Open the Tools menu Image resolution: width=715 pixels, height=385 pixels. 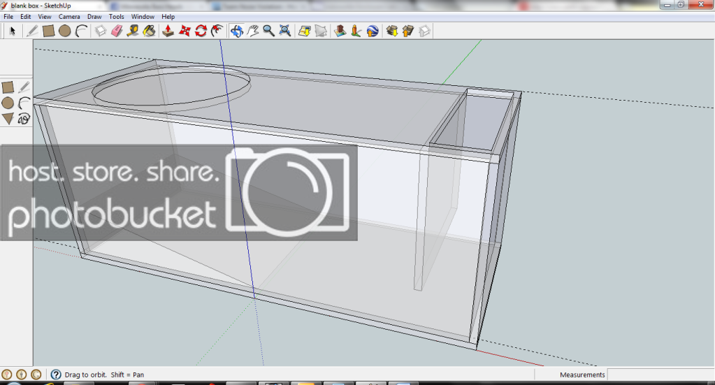116,16
